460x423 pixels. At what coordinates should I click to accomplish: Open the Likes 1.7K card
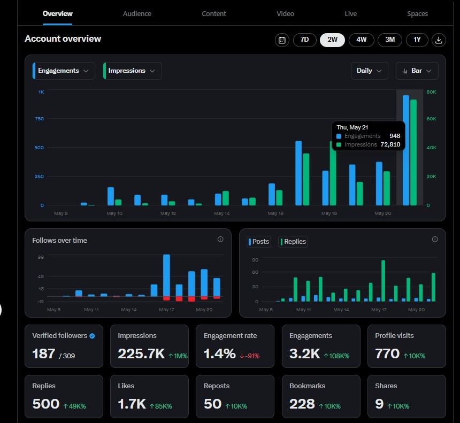[x=149, y=396]
